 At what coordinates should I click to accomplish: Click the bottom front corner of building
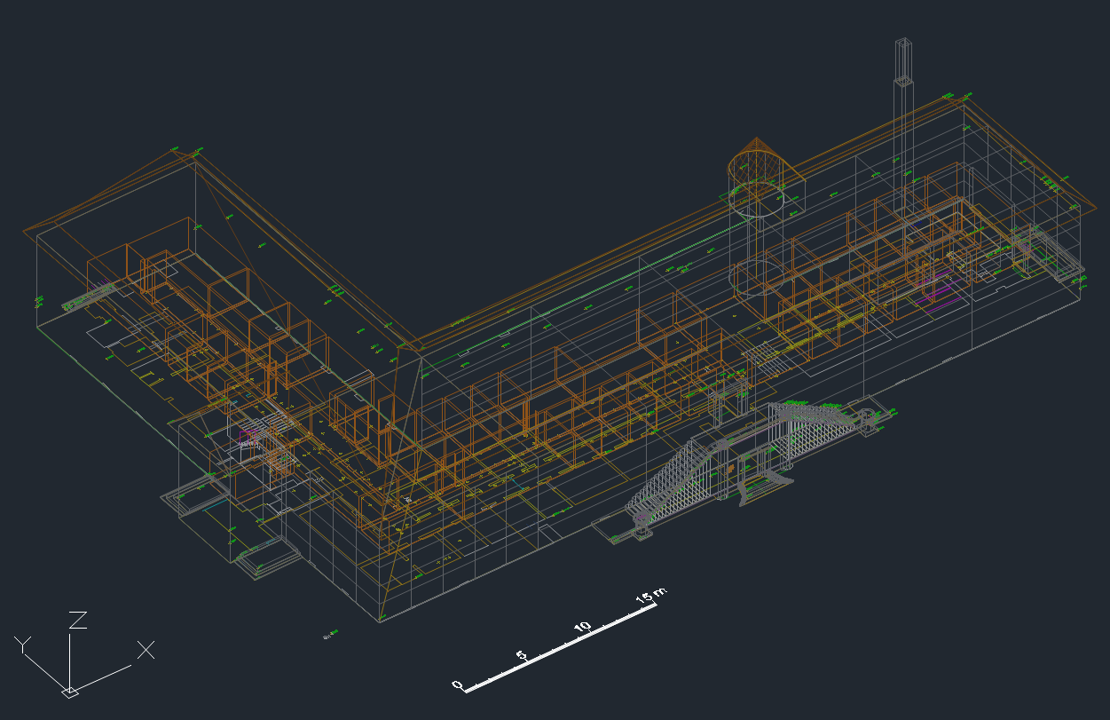pyautogui.click(x=381, y=621)
